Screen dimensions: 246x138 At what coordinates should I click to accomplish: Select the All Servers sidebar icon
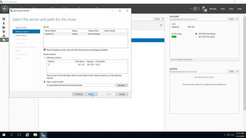tap(4, 27)
